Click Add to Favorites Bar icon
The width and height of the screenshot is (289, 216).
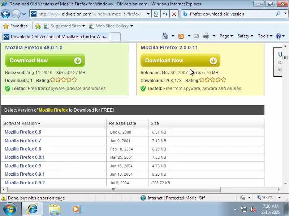coord(38,26)
